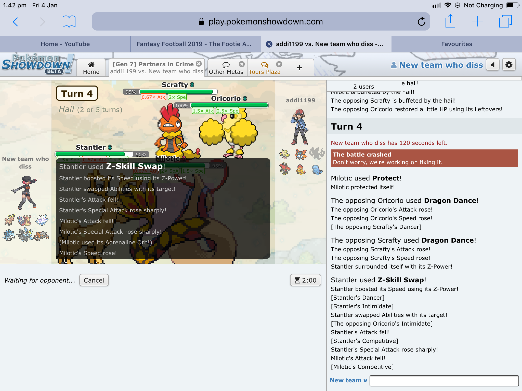Viewport: 522px width, 391px height.
Task: Select New team who diss trainer avatar
Action: tap(25, 192)
